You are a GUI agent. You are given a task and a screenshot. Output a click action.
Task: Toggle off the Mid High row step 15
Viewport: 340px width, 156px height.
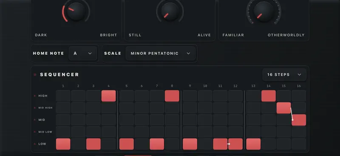click(283, 108)
